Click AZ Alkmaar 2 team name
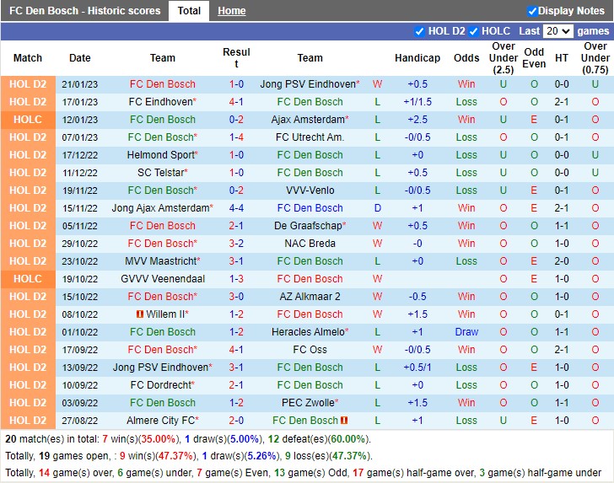614x483 pixels. [x=310, y=297]
